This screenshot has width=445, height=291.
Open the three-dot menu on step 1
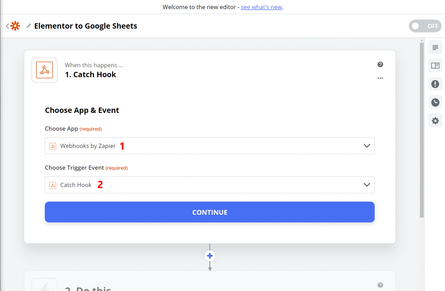[380, 78]
